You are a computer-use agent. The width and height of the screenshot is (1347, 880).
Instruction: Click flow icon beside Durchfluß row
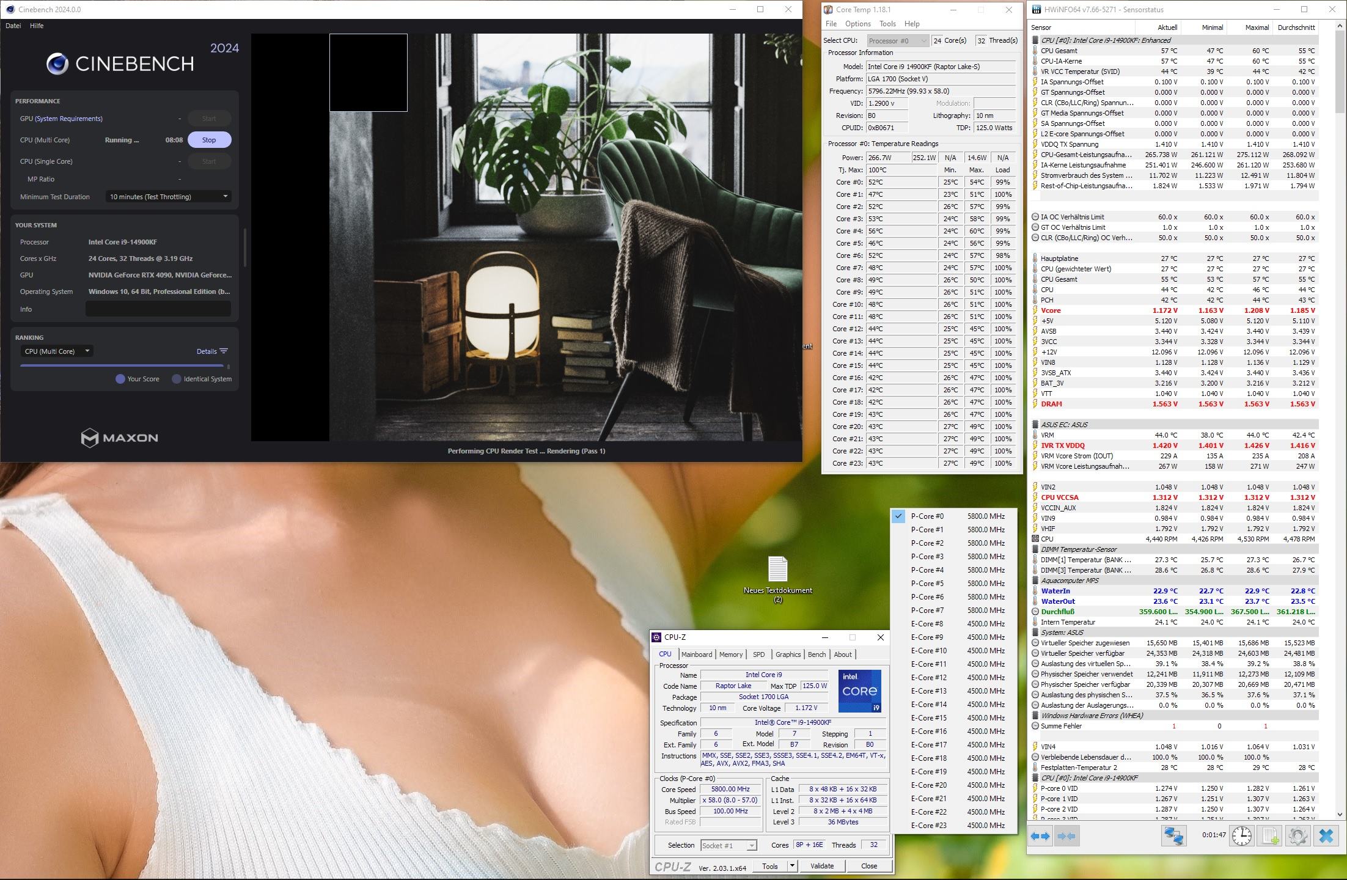coord(1035,612)
